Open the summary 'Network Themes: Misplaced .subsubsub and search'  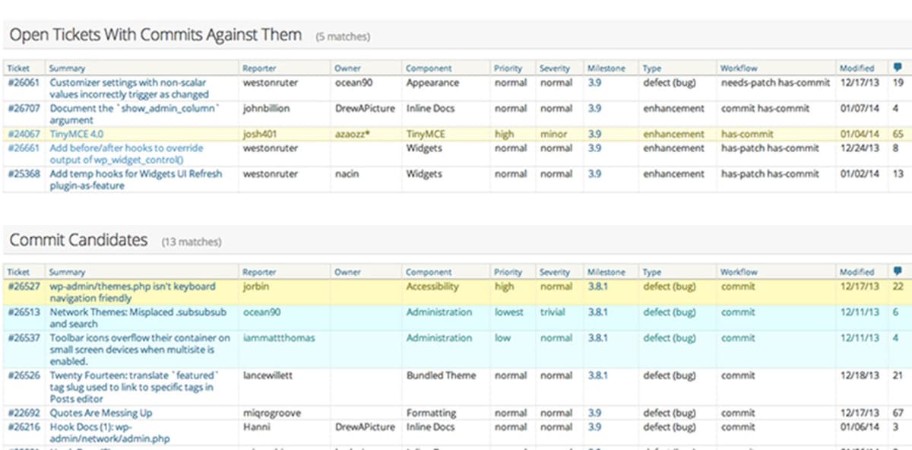[x=137, y=312]
